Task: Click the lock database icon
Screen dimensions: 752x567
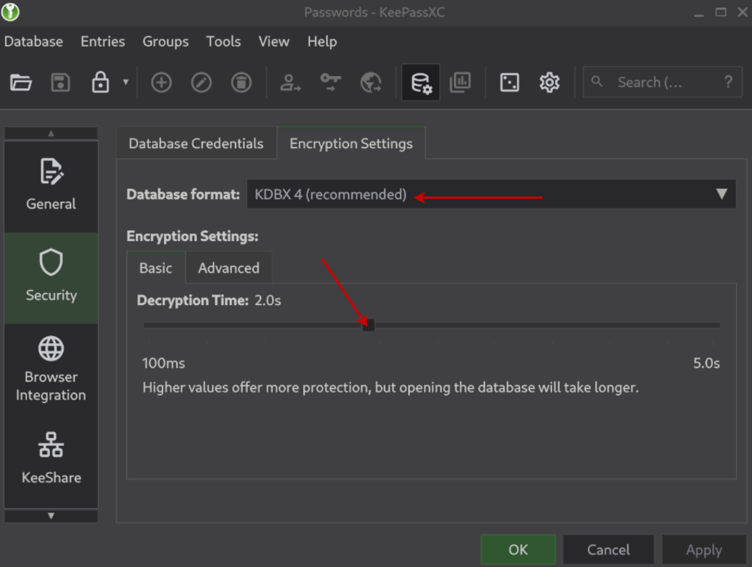Action: tap(100, 83)
